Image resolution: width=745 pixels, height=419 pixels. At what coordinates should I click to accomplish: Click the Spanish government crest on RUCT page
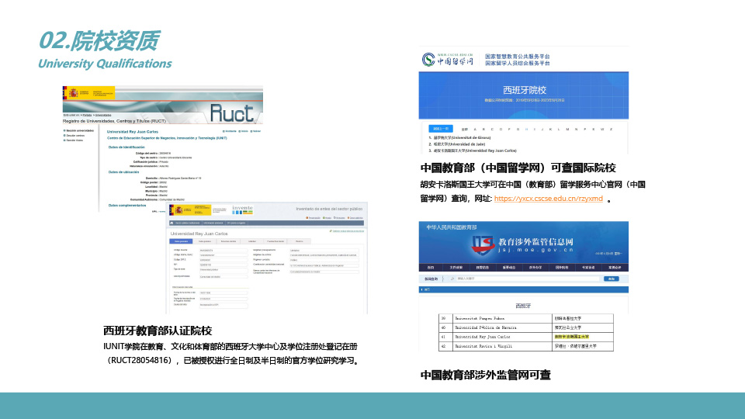[75, 93]
